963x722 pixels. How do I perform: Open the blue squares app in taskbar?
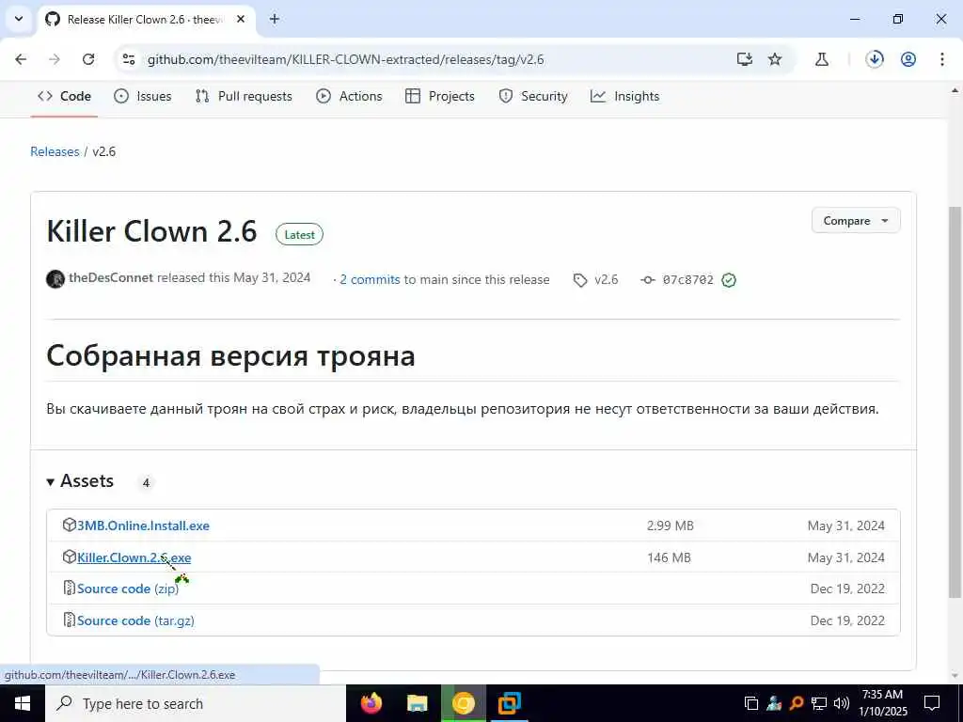pos(509,703)
